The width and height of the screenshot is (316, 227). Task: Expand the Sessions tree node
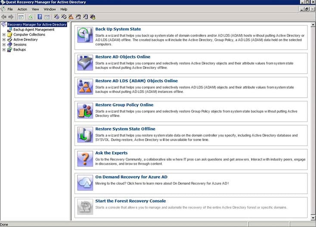click(x=4, y=44)
